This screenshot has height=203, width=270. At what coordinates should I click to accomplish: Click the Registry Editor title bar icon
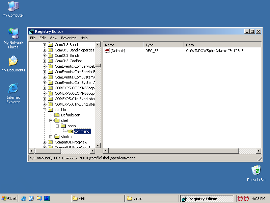[x=31, y=31]
